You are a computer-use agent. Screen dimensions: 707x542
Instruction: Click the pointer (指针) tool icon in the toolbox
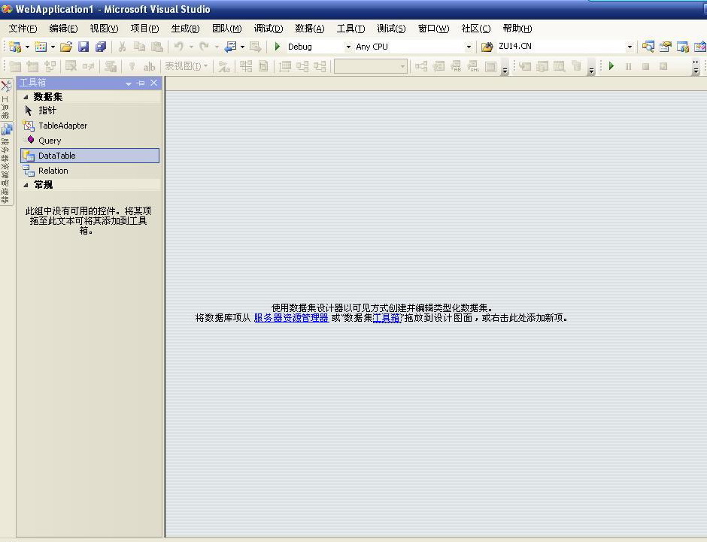coord(29,111)
